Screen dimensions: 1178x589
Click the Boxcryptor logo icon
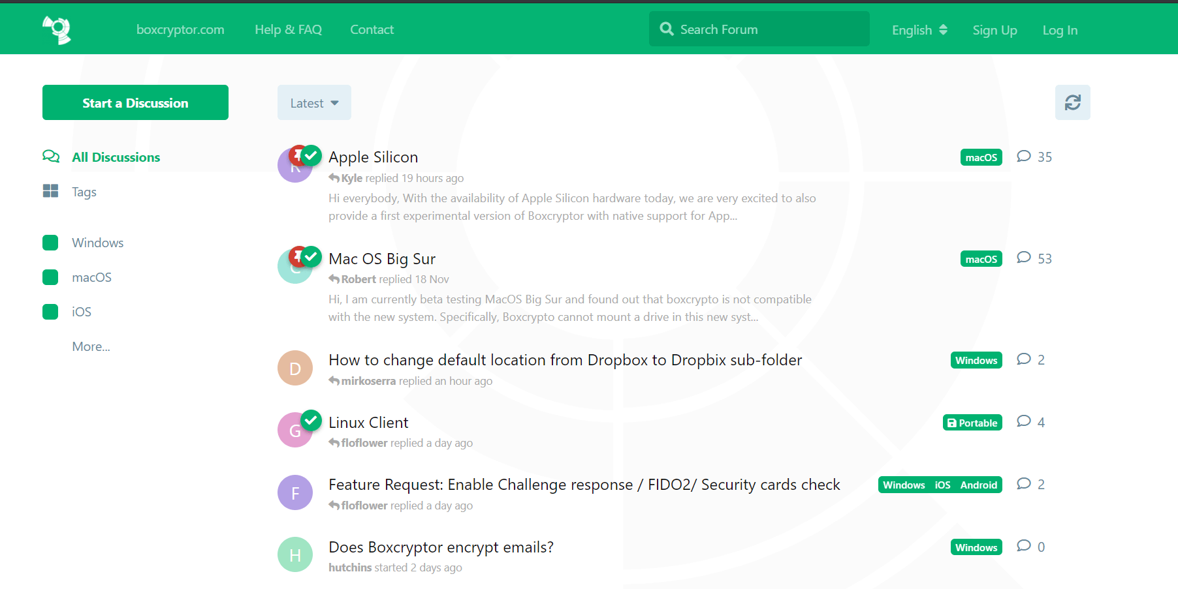[x=57, y=30]
